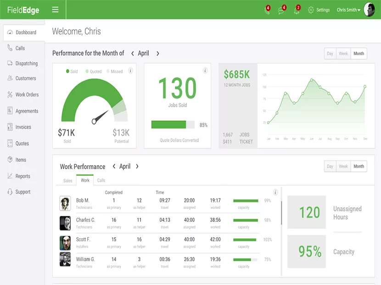Switch monthly performance view to Day
Image resolution: width=381 pixels, height=285 pixels.
coord(330,54)
